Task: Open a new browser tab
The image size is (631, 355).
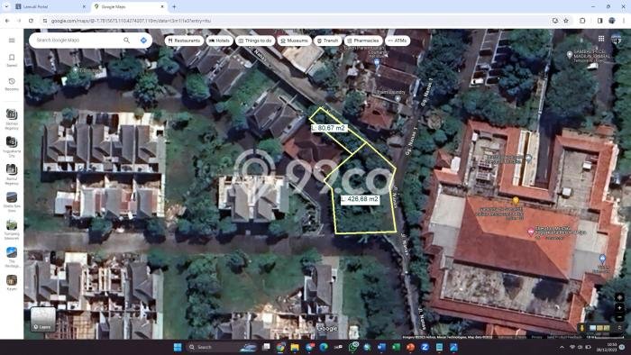Action: 174,7
